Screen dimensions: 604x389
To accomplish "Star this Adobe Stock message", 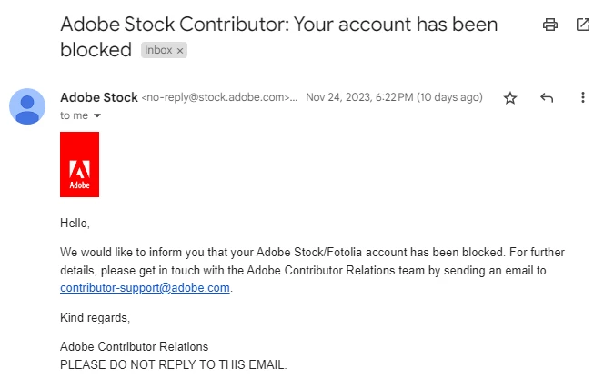I will point(510,98).
